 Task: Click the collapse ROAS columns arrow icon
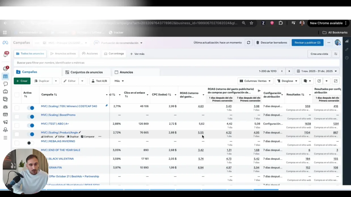259,91
